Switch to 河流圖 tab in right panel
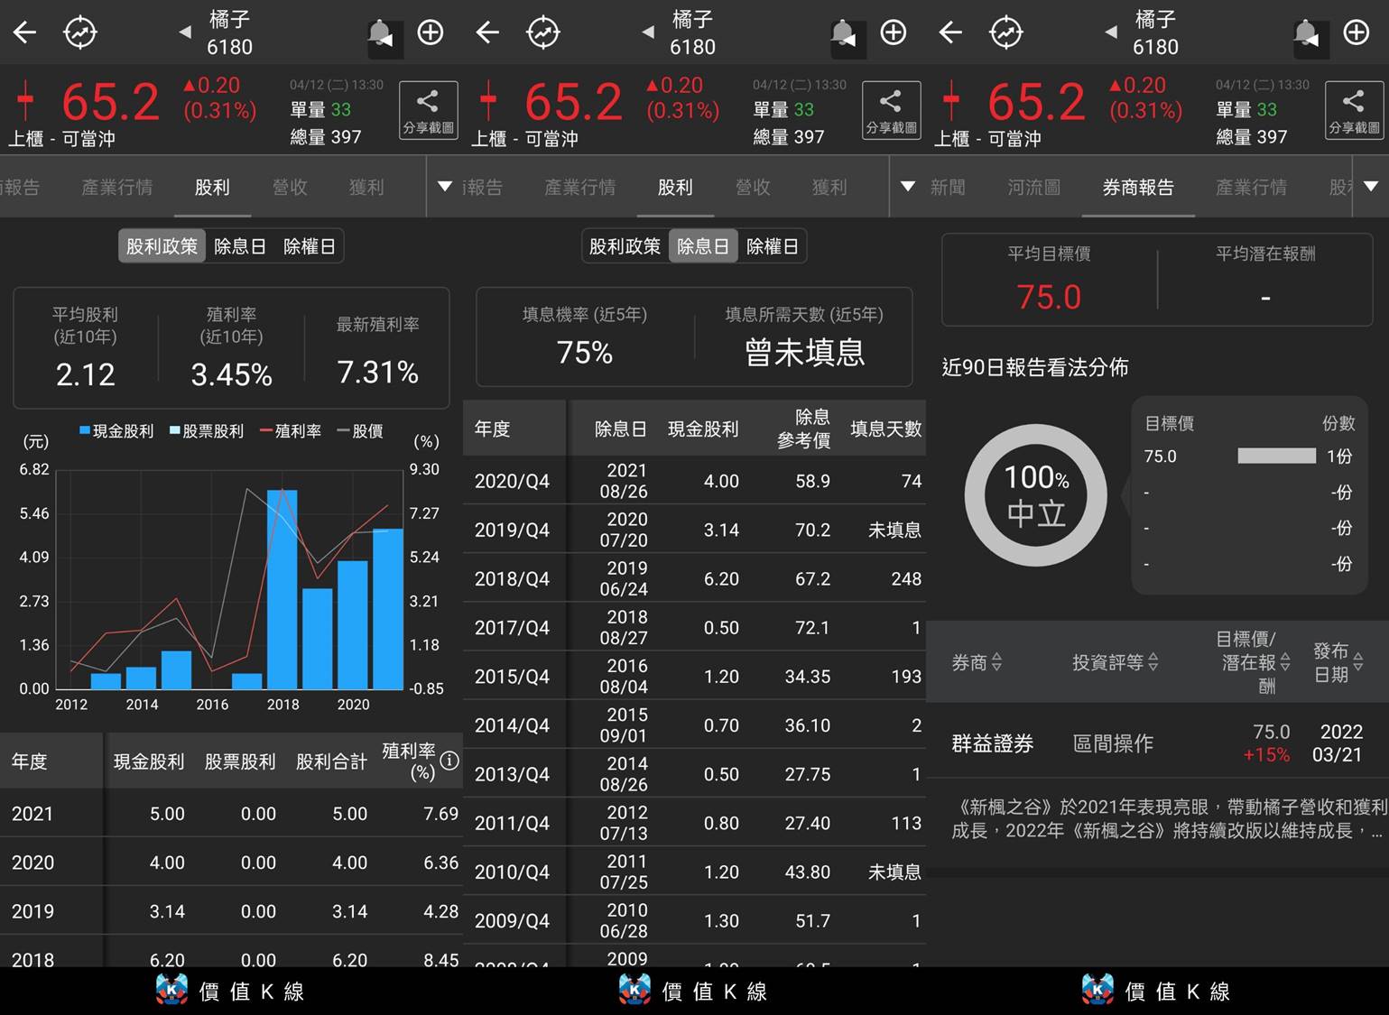Image resolution: width=1389 pixels, height=1015 pixels. tap(1033, 187)
